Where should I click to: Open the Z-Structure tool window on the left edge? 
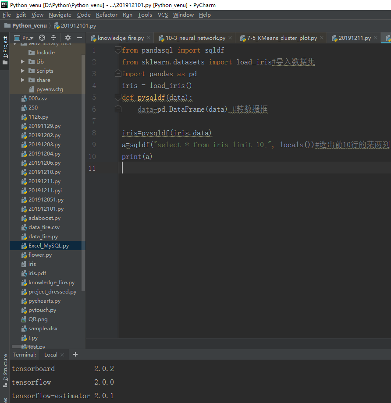coord(4,370)
